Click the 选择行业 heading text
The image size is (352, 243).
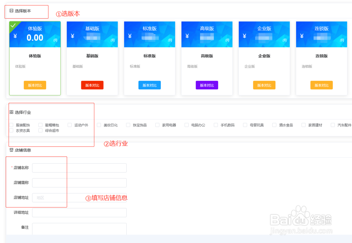(23, 112)
